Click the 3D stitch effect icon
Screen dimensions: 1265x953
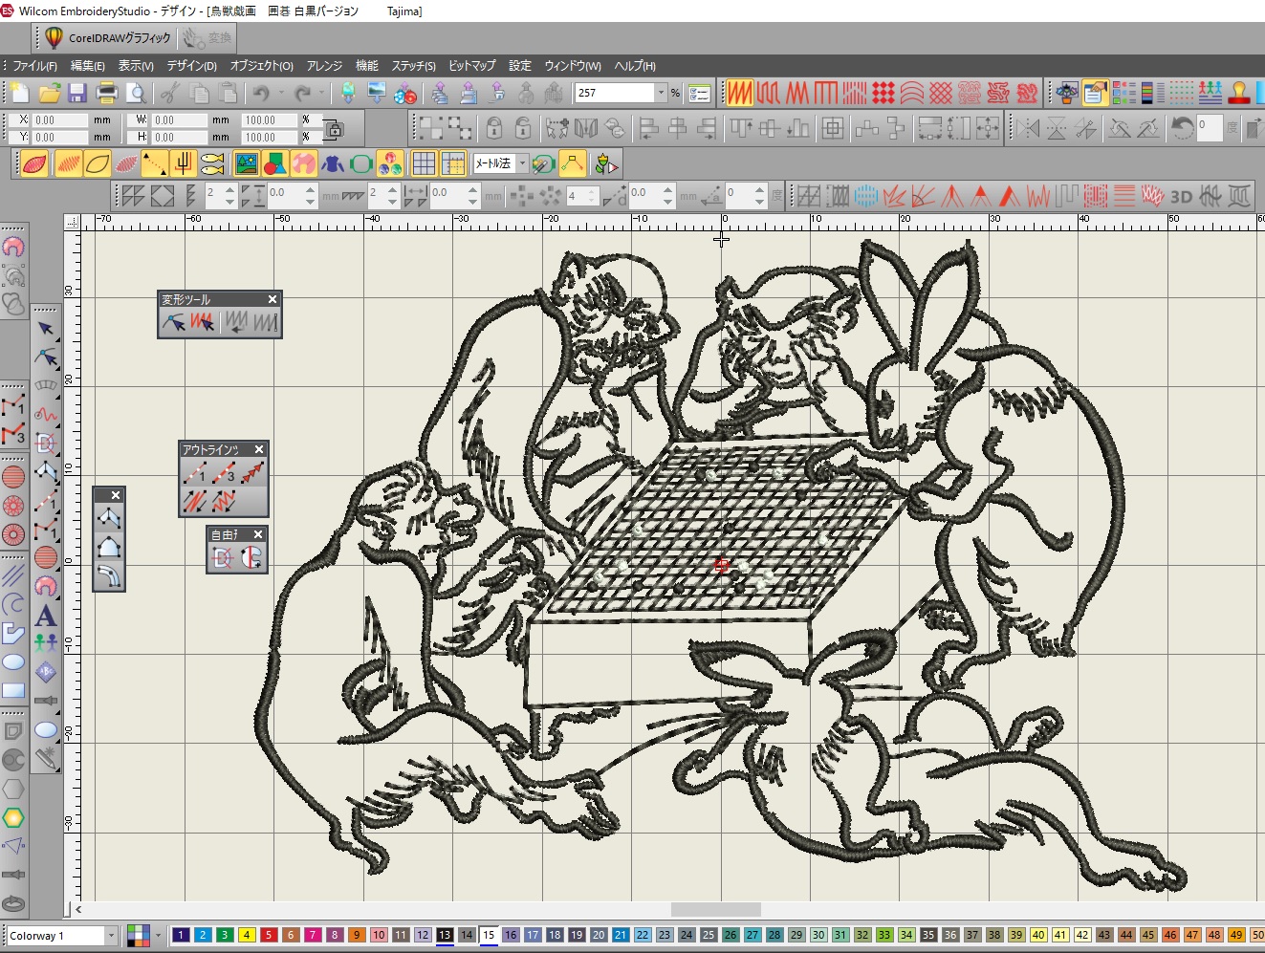pyautogui.click(x=1182, y=196)
